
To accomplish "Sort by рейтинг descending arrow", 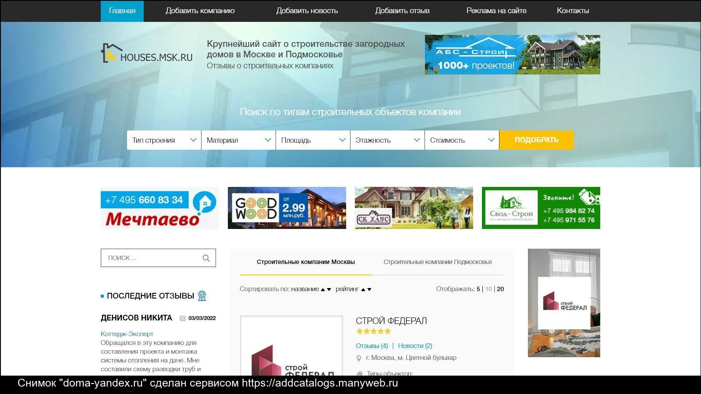I will (x=369, y=289).
